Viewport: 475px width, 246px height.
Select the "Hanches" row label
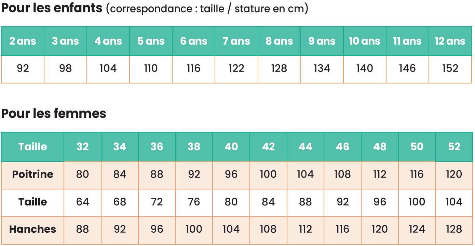tap(33, 229)
